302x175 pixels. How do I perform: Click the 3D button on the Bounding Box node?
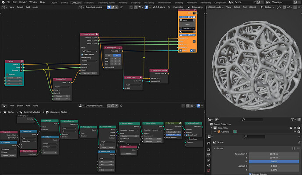(x=117, y=55)
